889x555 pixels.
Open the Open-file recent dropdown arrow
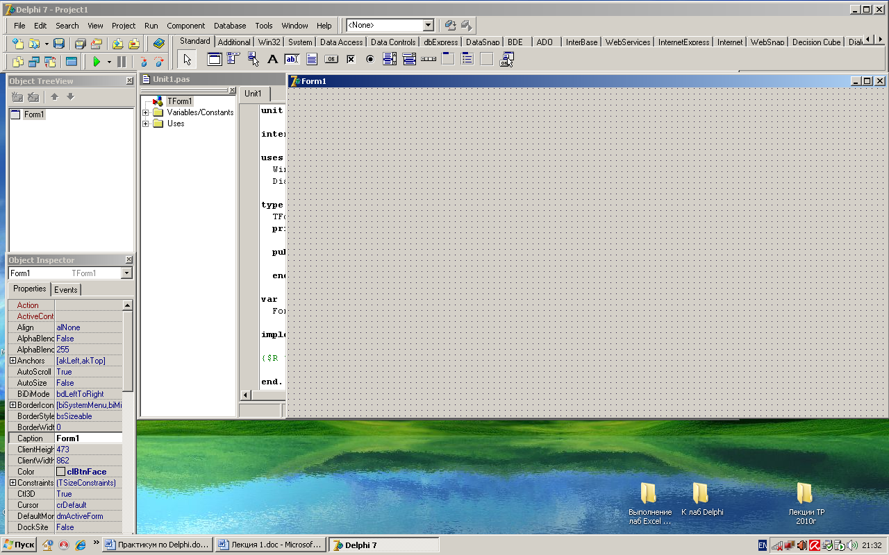pos(46,43)
